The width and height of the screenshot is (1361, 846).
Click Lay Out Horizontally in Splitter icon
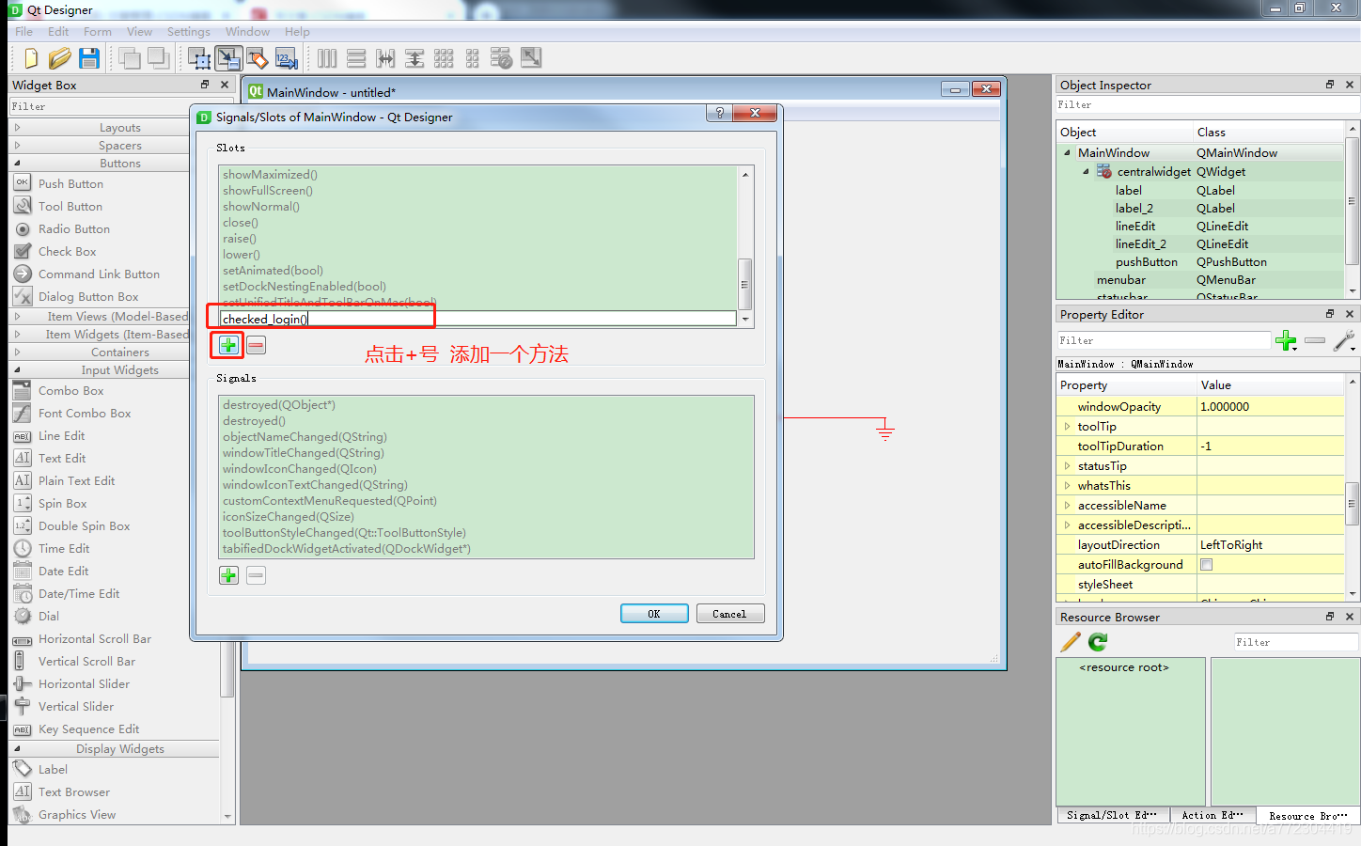(385, 58)
